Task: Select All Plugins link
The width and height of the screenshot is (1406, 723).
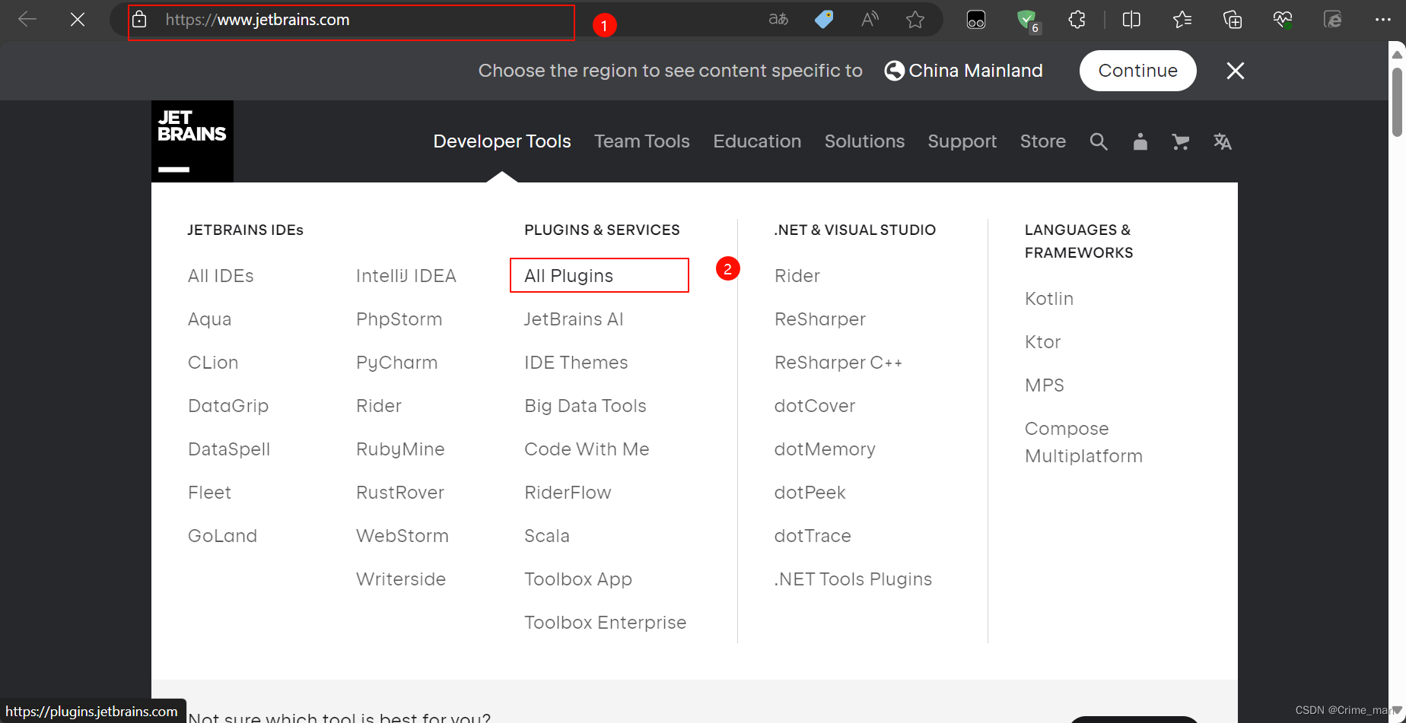Action: (x=568, y=276)
